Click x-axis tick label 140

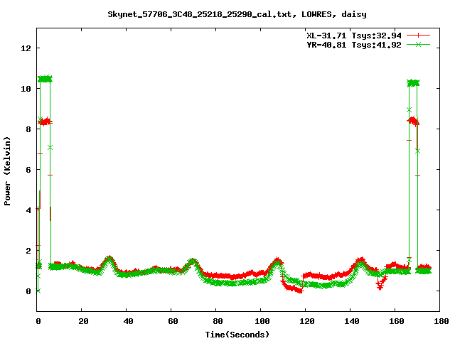point(352,321)
